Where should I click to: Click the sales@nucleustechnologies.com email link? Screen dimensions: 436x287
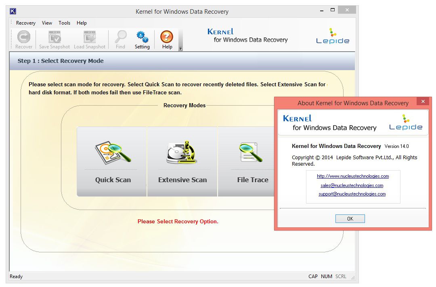(352, 185)
